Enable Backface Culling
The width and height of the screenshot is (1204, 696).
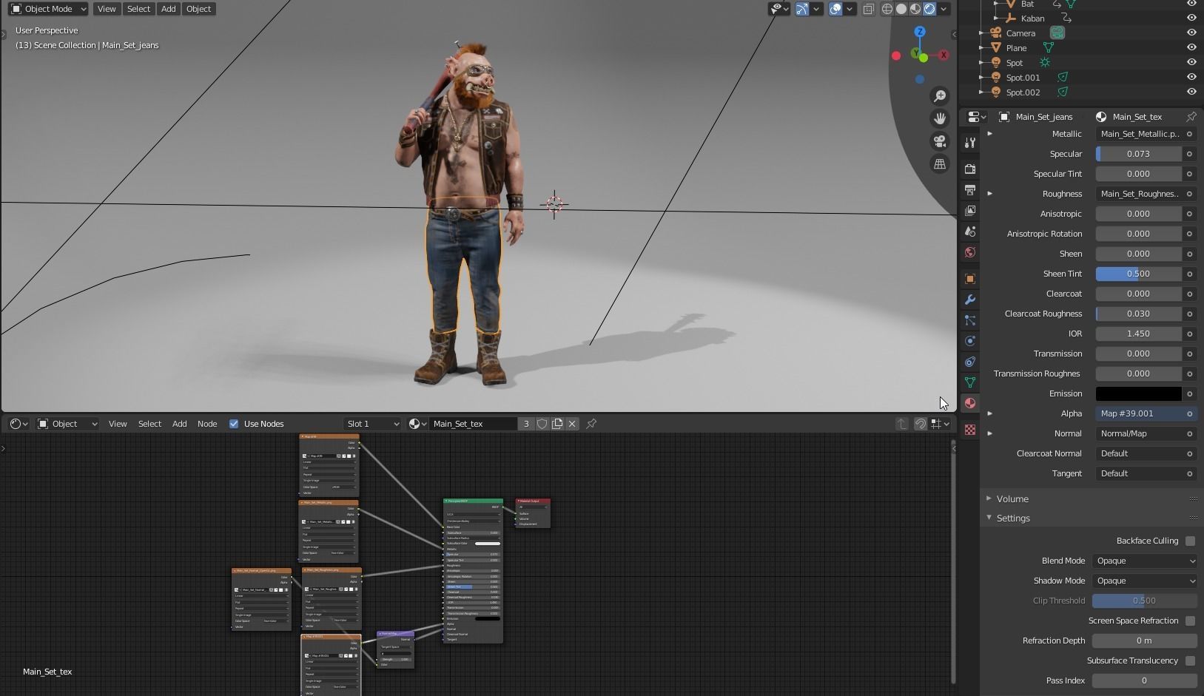click(x=1190, y=541)
